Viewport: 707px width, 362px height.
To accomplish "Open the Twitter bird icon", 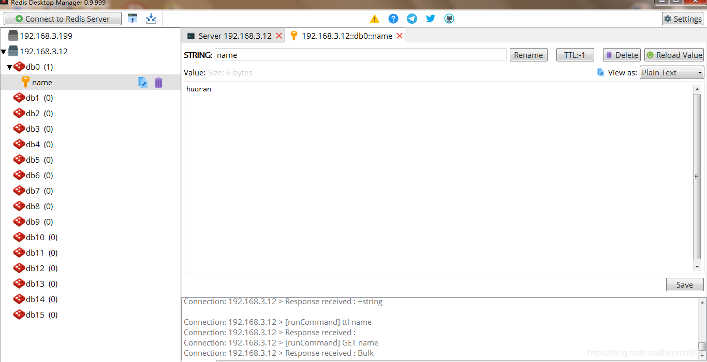I will point(431,19).
